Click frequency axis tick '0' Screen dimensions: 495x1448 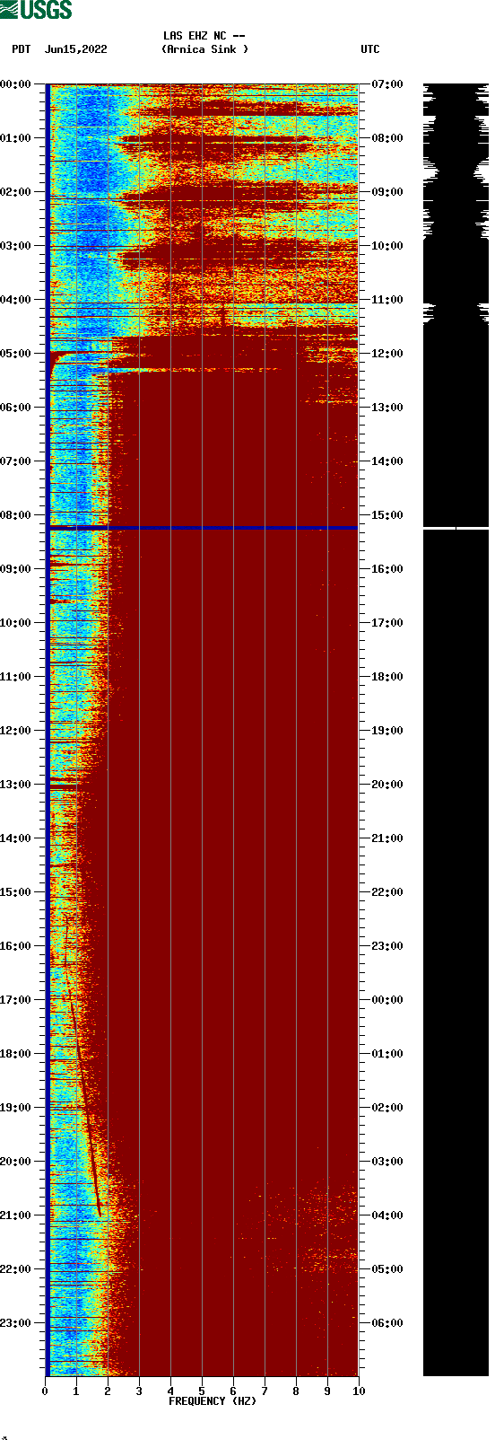(x=45, y=1391)
